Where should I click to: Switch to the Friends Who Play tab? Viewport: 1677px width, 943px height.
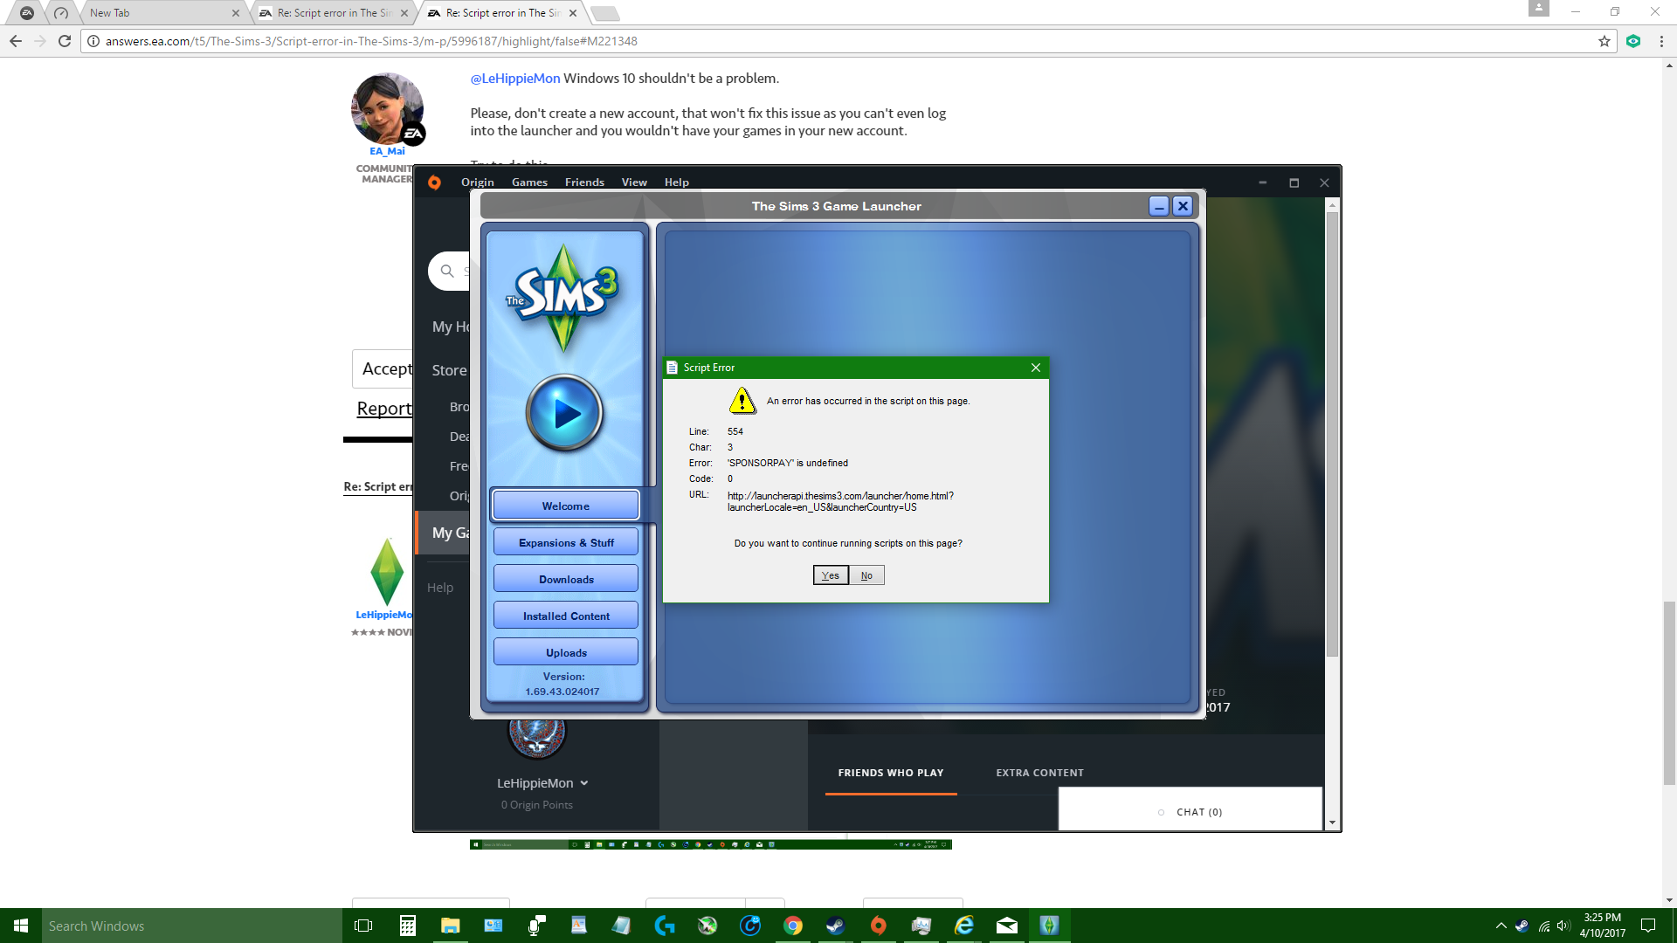[x=891, y=773]
